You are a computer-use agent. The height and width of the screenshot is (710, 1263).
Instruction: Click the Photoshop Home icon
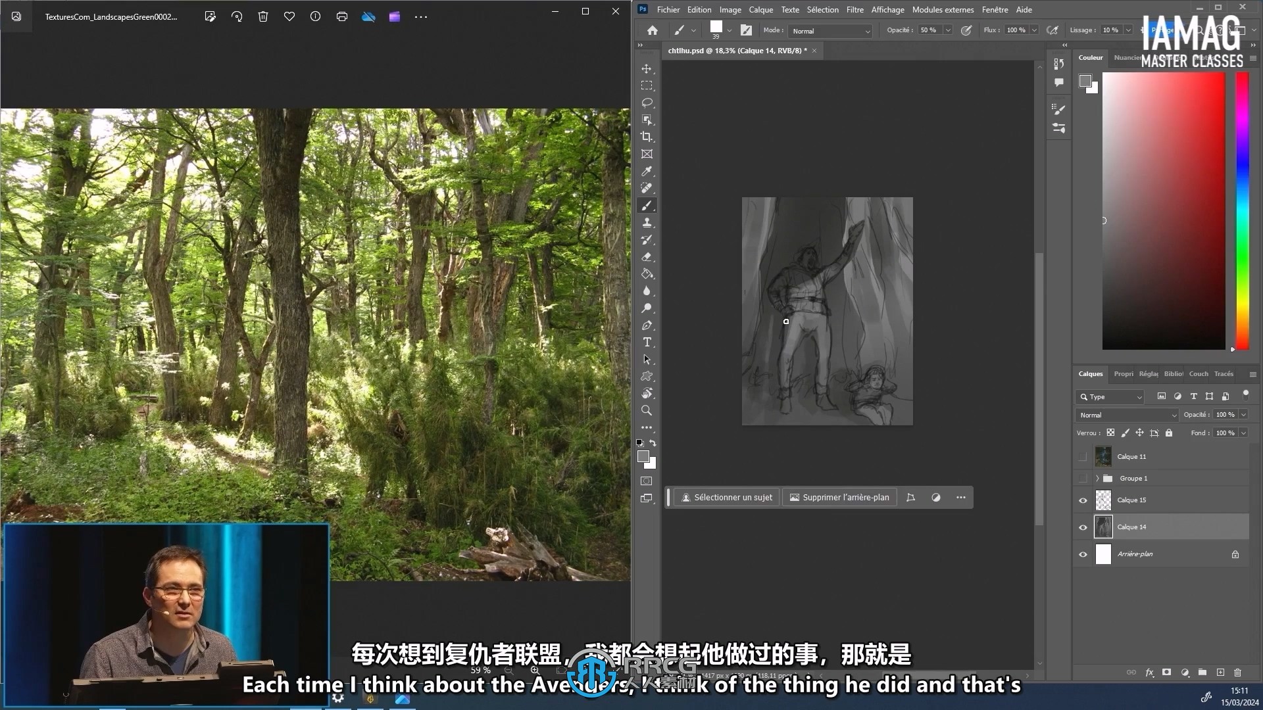pos(652,30)
